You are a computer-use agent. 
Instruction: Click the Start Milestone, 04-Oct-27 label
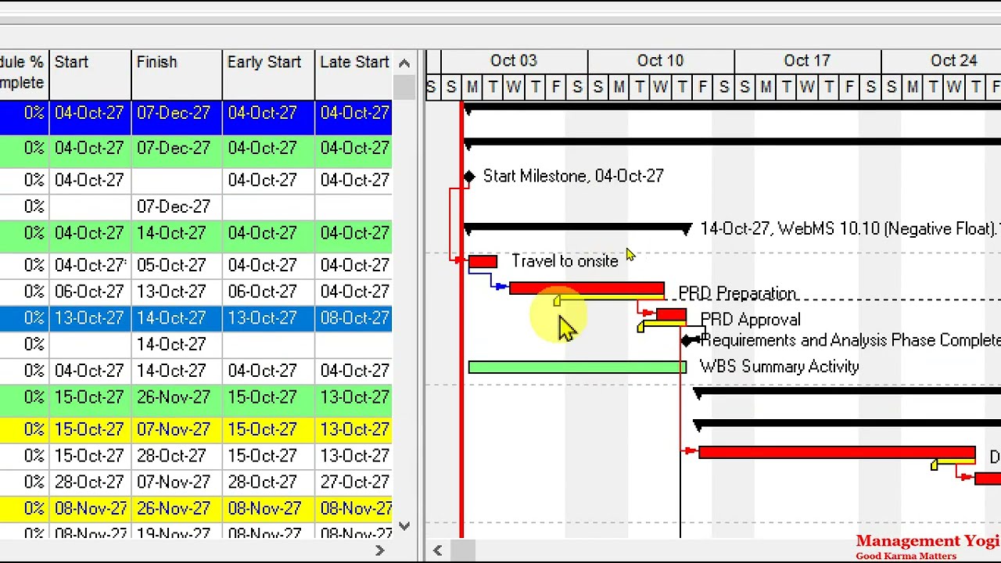coord(573,177)
